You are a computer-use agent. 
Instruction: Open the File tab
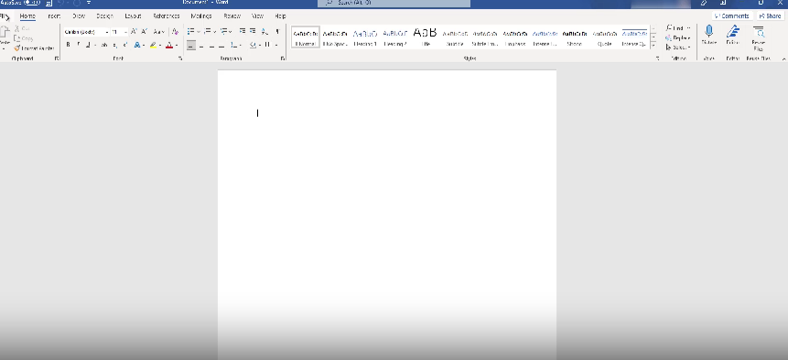[x=4, y=16]
